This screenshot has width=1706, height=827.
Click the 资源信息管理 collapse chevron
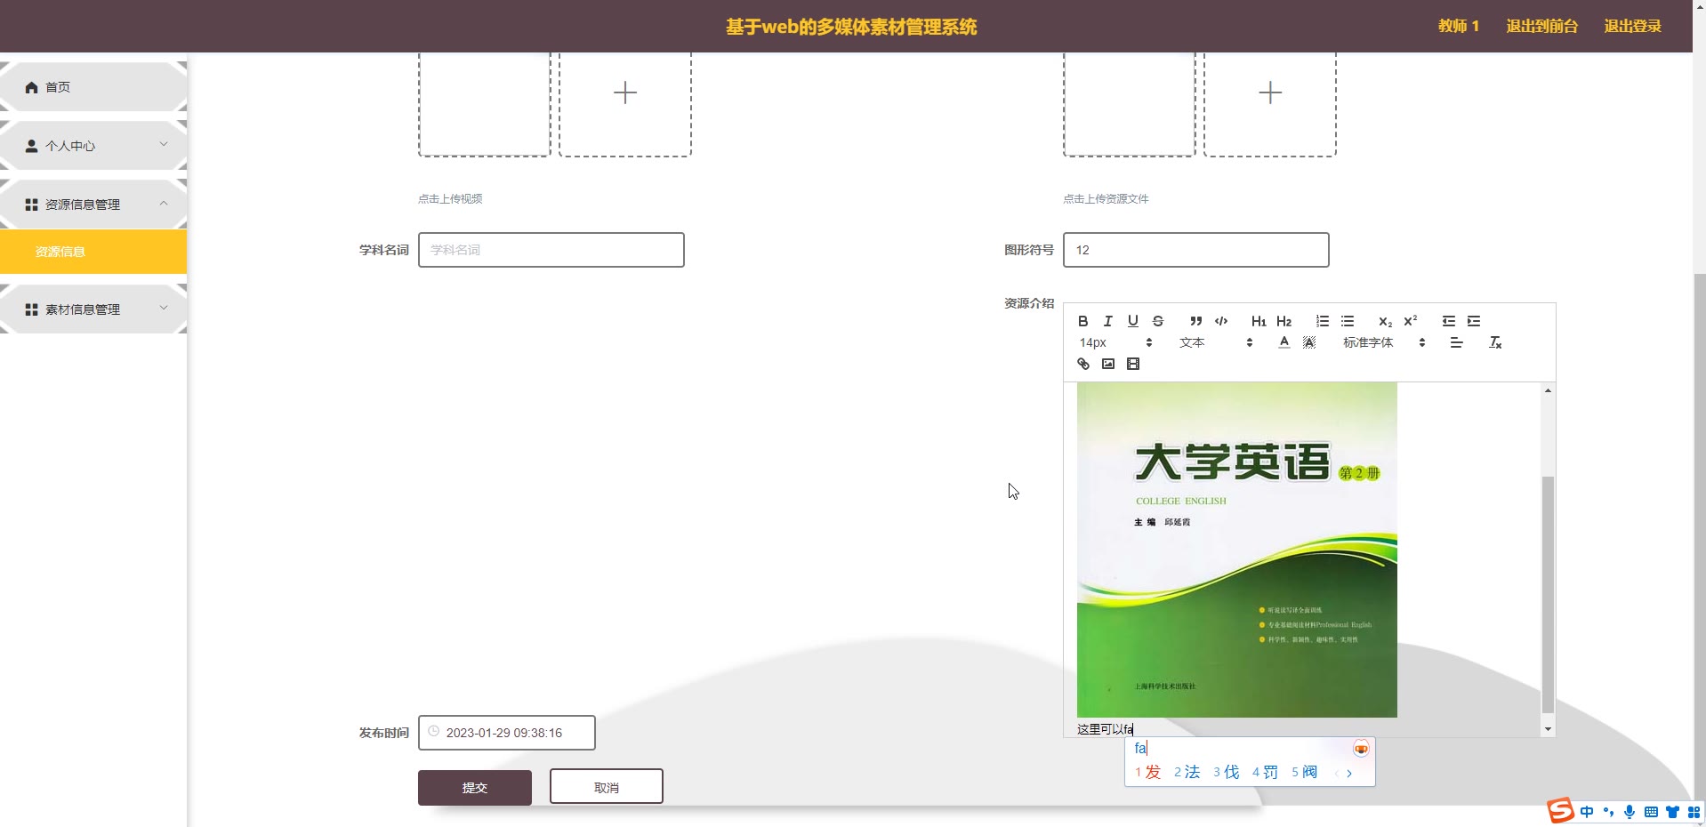pyautogui.click(x=164, y=203)
